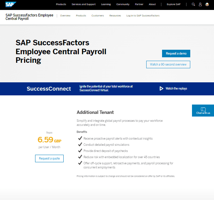
Task: Expand Services and Support menu
Action: point(84,4)
